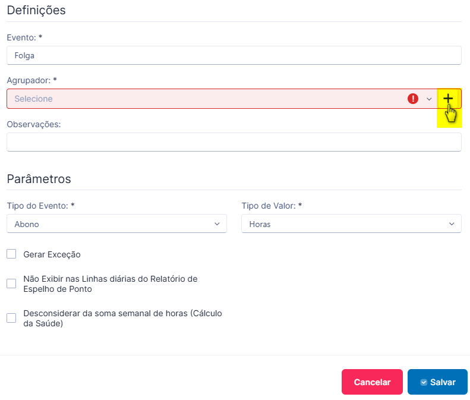Click the Selecione placeholder in Agrupador
470x400 pixels.
pyautogui.click(x=33, y=99)
